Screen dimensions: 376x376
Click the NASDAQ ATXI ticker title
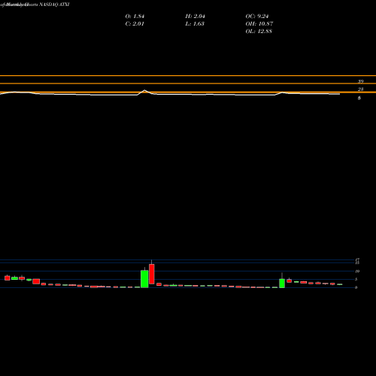point(54,5)
